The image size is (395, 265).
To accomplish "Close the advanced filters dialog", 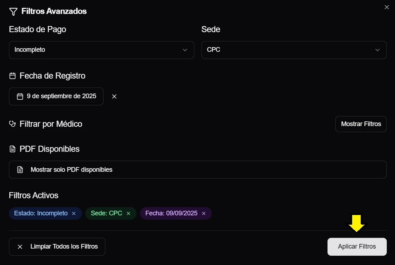I will pos(386,7).
